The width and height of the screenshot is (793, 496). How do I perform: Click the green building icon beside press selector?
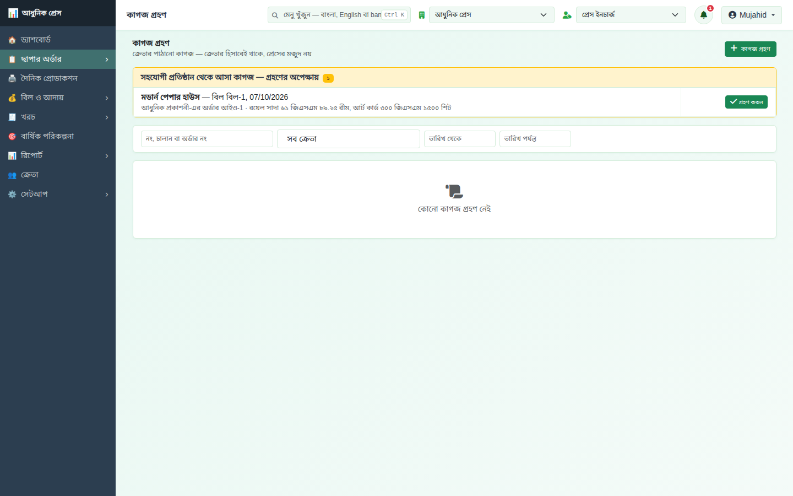(x=422, y=15)
